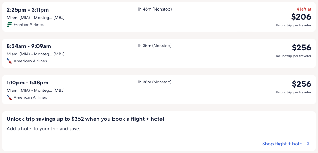The image size is (318, 153).
Task: Click the American Airlines logo on 1:10pm flight
Action: [x=9, y=97]
